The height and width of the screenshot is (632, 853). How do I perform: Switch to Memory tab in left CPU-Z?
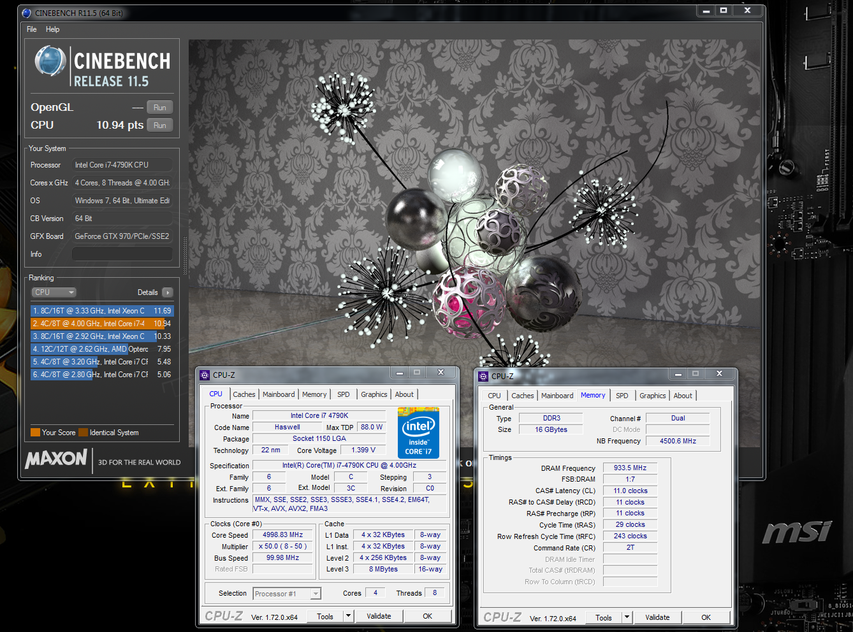(314, 394)
